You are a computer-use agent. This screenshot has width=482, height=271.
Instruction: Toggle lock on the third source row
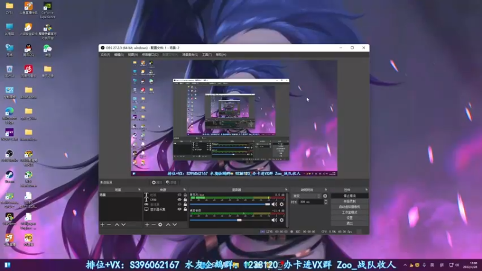[185, 204]
